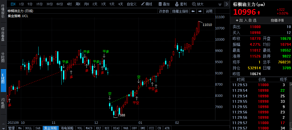Click the 持仓 value 532914
292x130 pixels.
point(254,68)
